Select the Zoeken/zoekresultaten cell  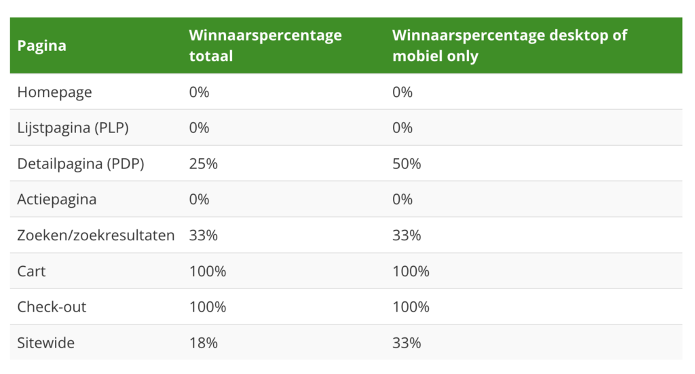(96, 236)
